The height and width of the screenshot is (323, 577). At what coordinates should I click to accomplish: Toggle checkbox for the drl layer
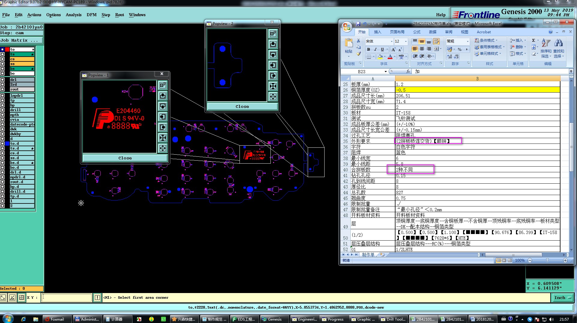(2, 80)
